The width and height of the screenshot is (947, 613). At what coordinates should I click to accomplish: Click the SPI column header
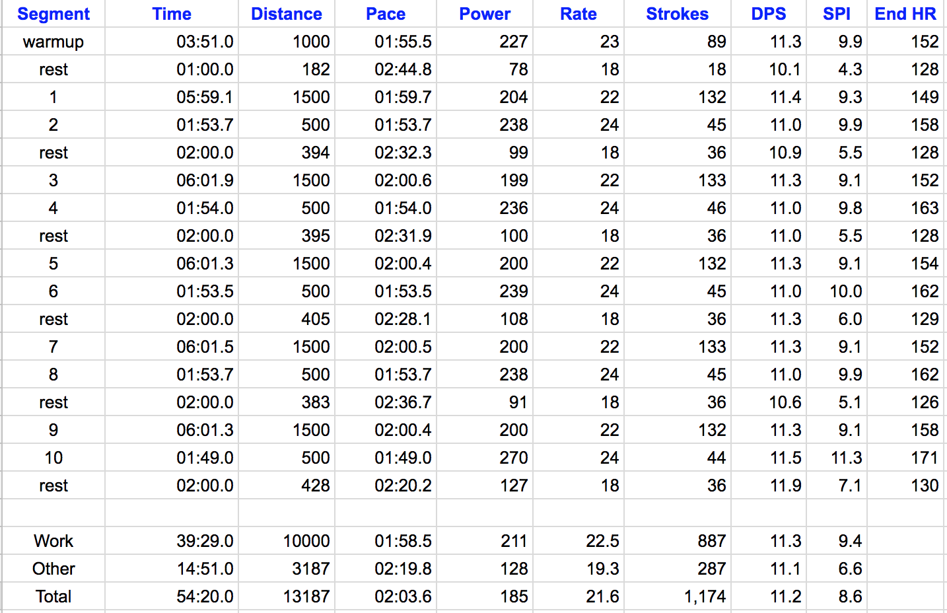[x=836, y=14]
